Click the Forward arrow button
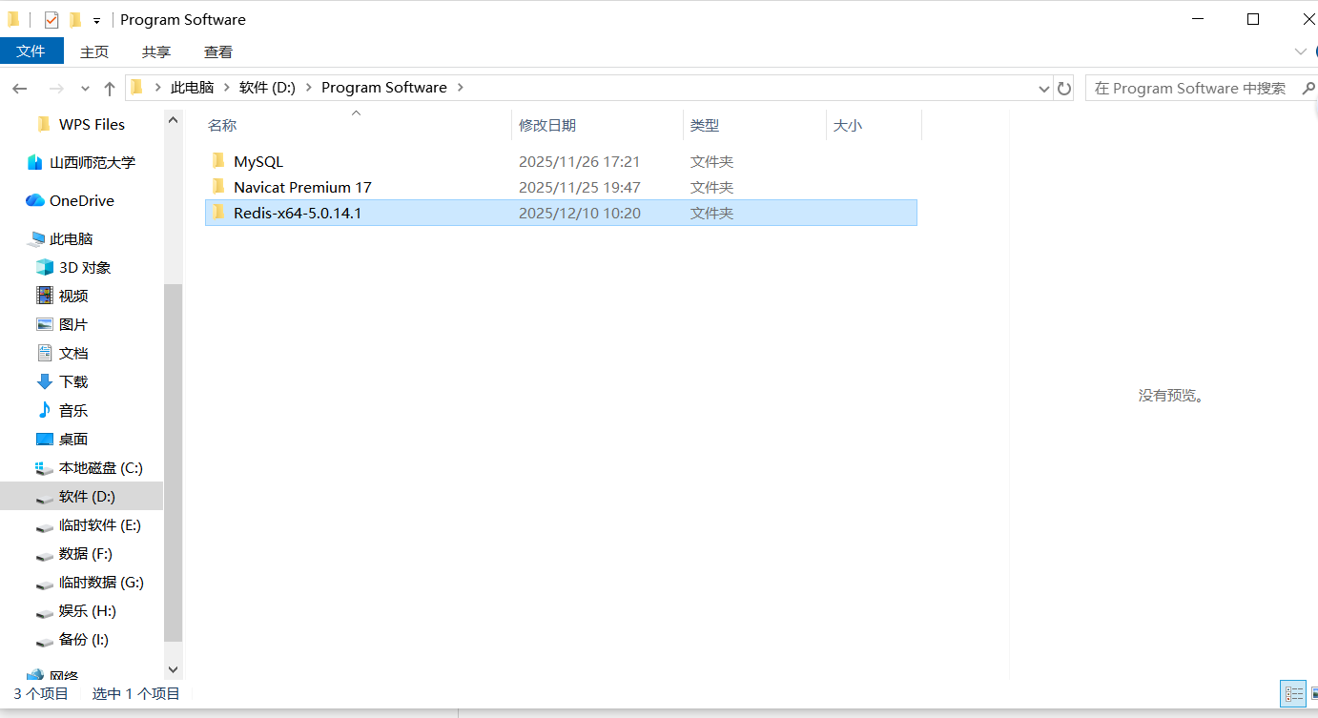This screenshot has width=1318, height=718. point(56,88)
